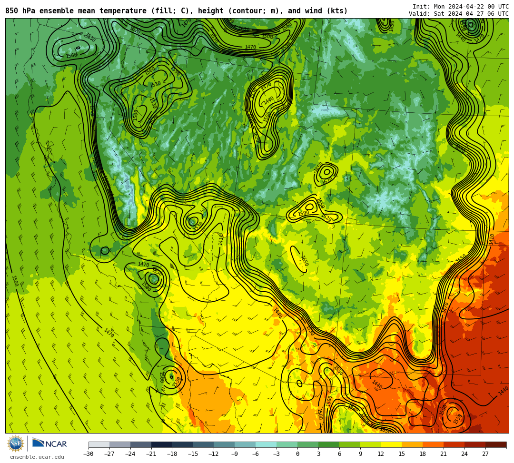Pick the swatch between −18 and −15
The height and width of the screenshot is (463, 514).
[x=183, y=444]
